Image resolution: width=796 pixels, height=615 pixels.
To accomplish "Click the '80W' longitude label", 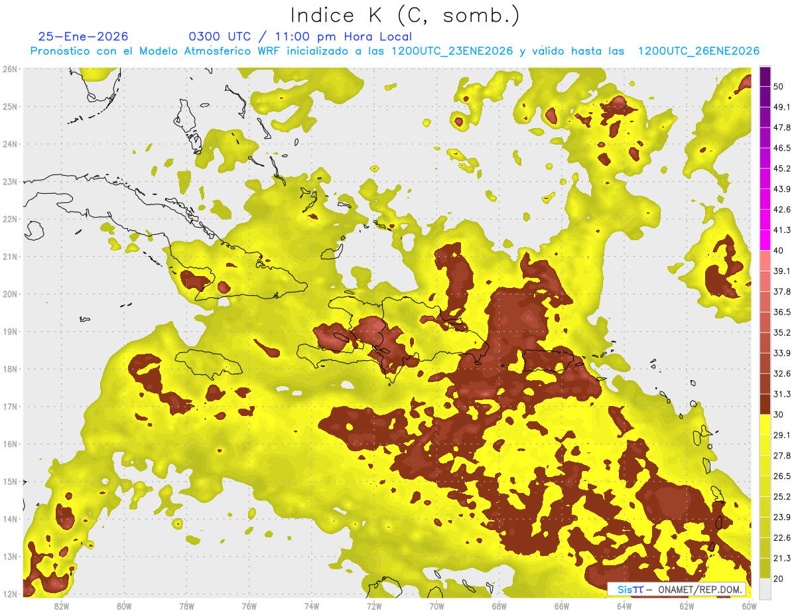I will tap(124, 606).
